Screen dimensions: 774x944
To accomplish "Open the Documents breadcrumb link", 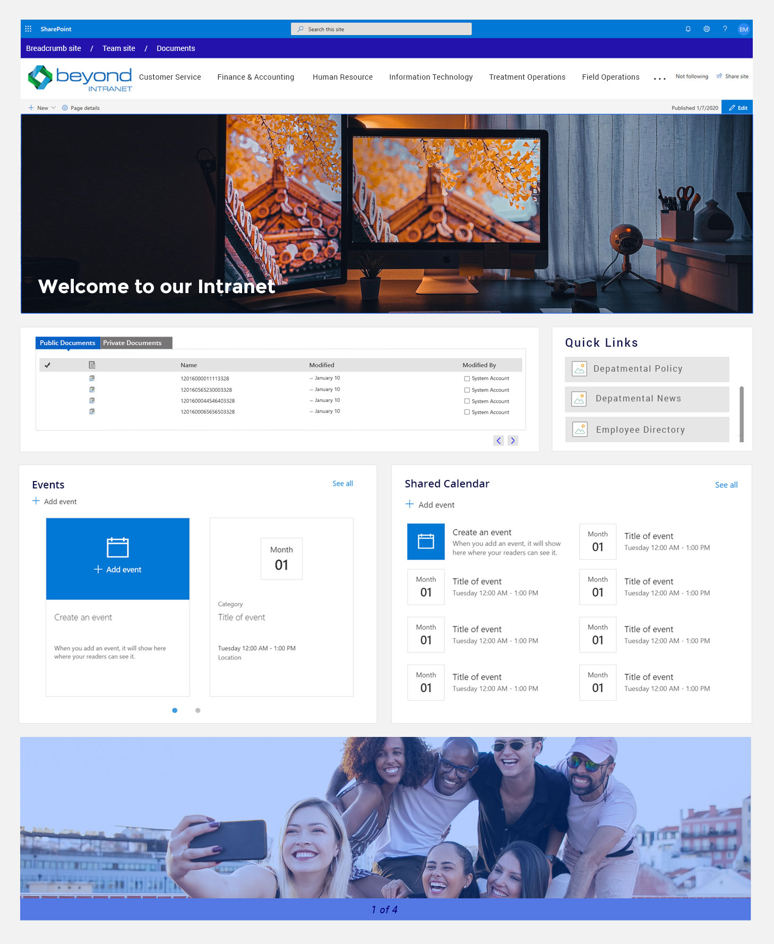I will pyautogui.click(x=176, y=48).
